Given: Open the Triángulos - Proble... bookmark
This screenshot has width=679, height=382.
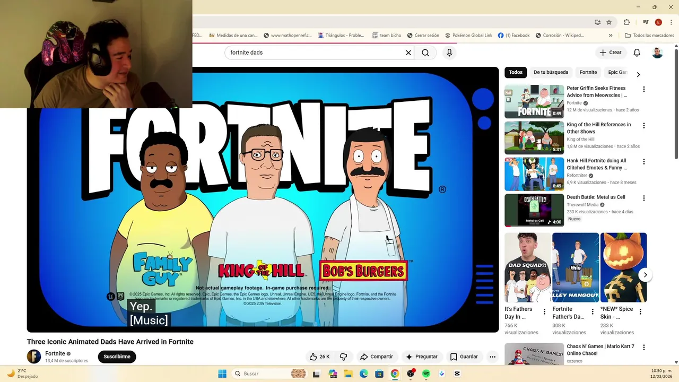Looking at the screenshot, I should 341,36.
